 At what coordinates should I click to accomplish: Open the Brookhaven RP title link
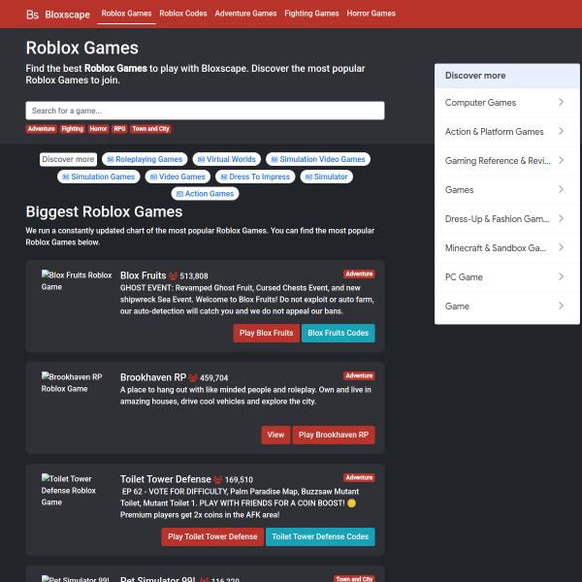click(x=153, y=377)
